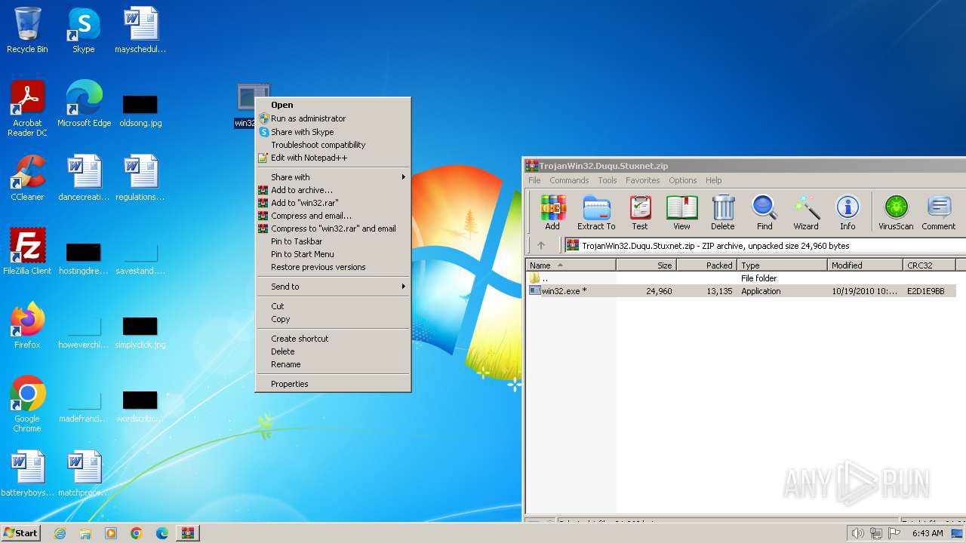The width and height of the screenshot is (966, 543).
Task: Open Windows Explorer from the taskbar
Action: 85,533
